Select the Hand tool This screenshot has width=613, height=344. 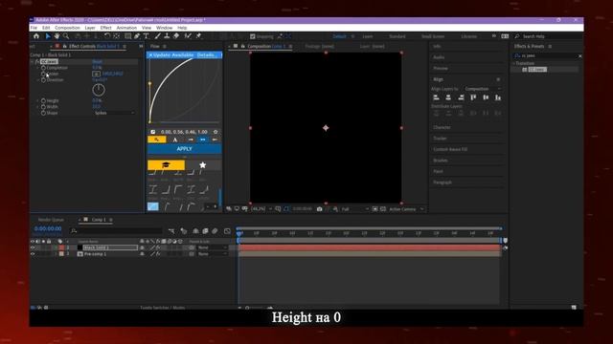57,36
